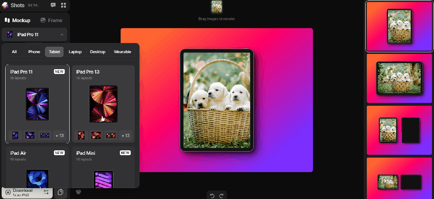Select the Desktop device filter
This screenshot has height=199, width=434.
98,52
